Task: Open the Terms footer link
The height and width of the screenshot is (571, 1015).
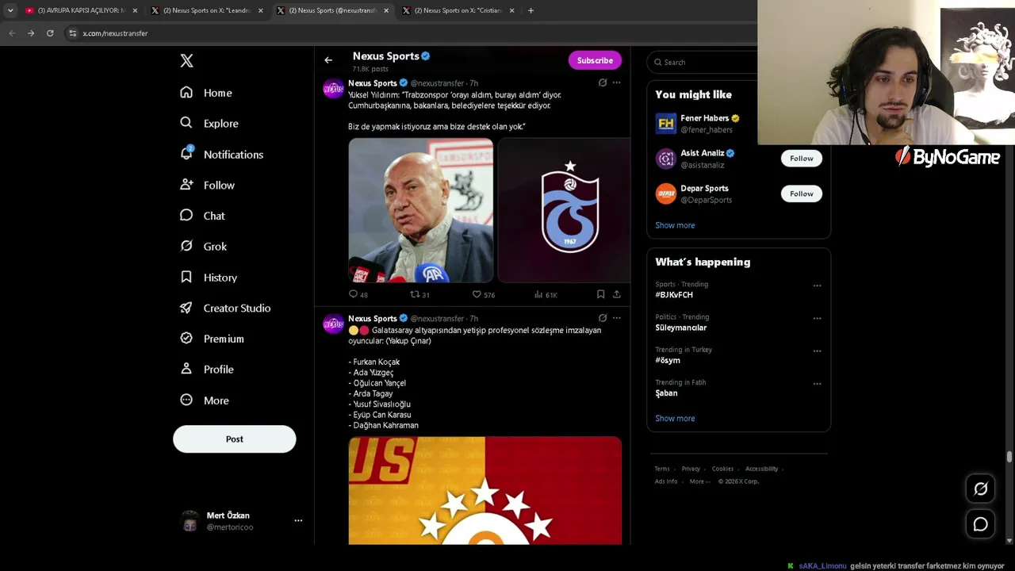Action: click(662, 469)
